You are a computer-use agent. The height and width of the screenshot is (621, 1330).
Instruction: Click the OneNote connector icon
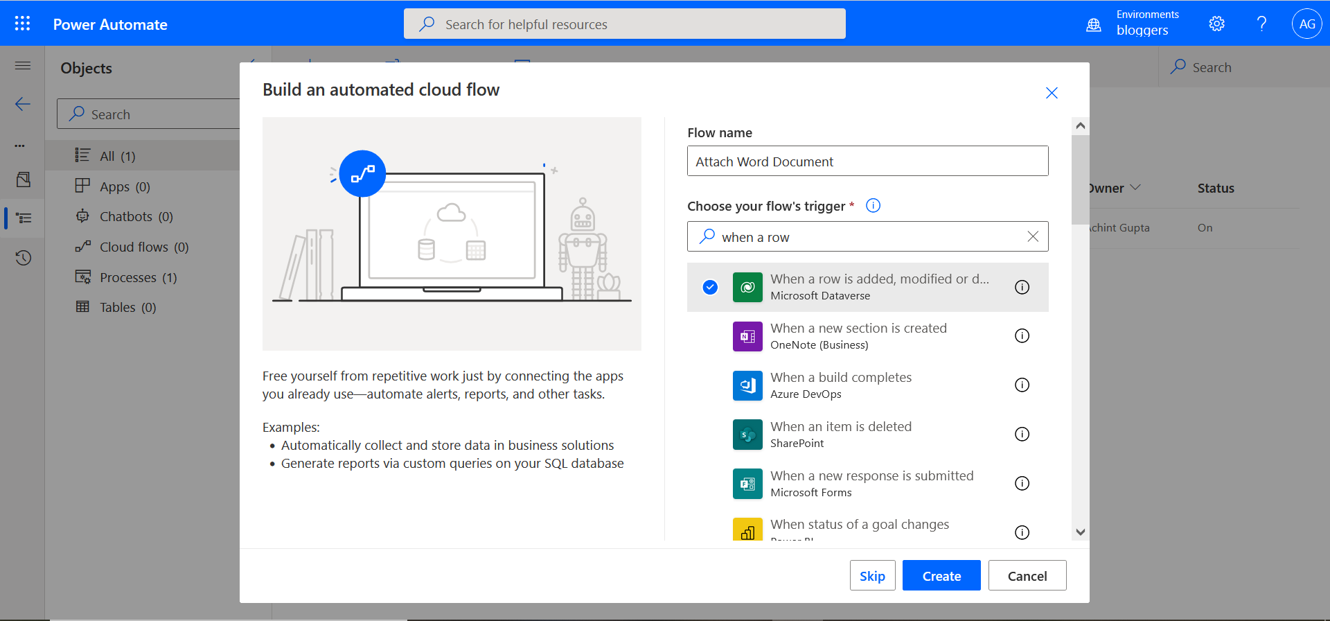pos(747,336)
